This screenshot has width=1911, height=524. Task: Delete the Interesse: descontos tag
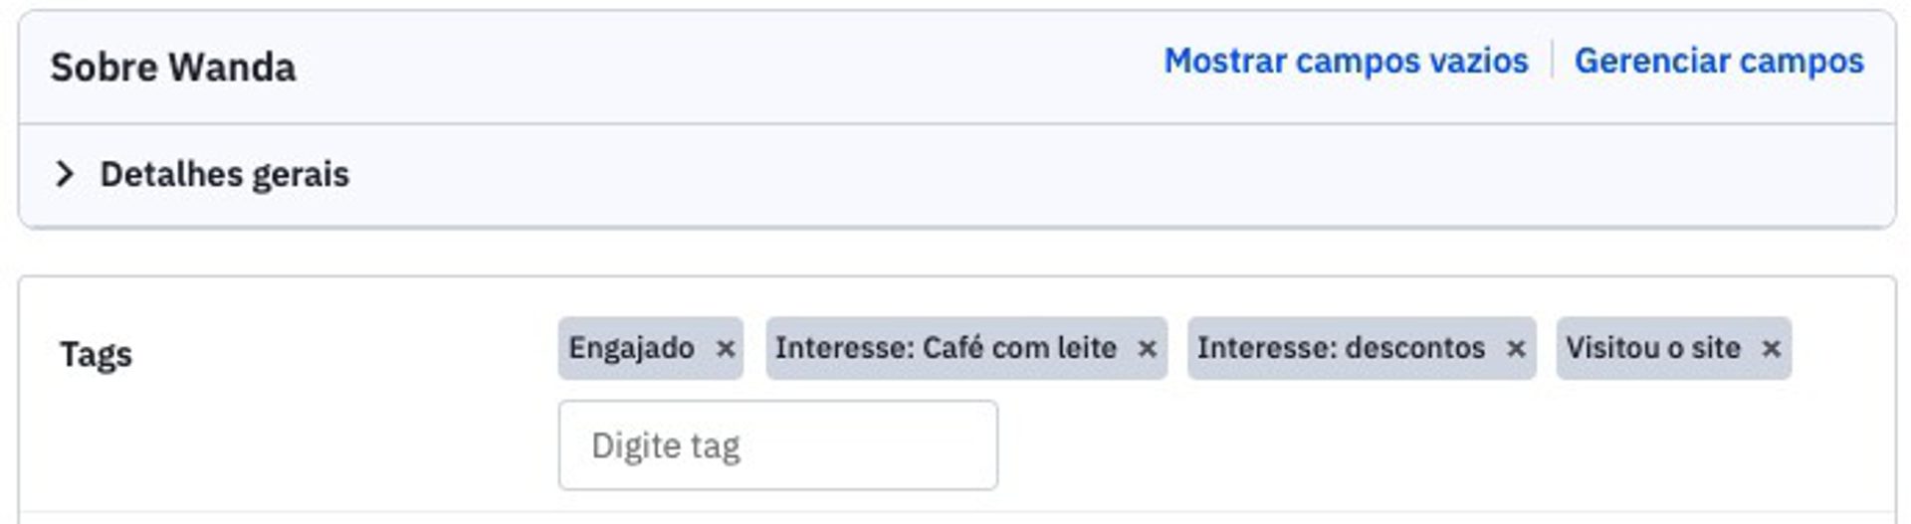(1515, 349)
